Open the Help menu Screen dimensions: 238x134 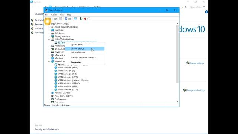(69, 15)
